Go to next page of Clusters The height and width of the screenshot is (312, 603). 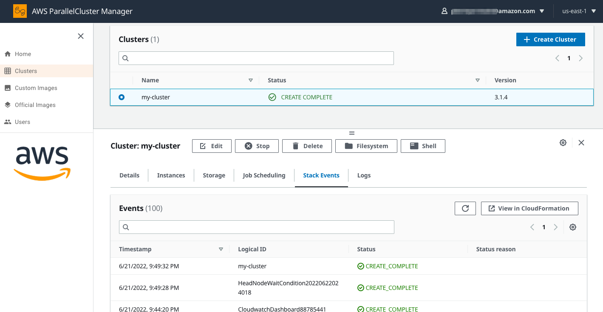click(x=581, y=58)
